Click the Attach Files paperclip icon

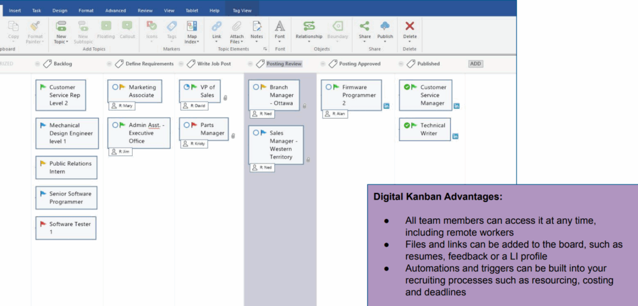pyautogui.click(x=237, y=26)
